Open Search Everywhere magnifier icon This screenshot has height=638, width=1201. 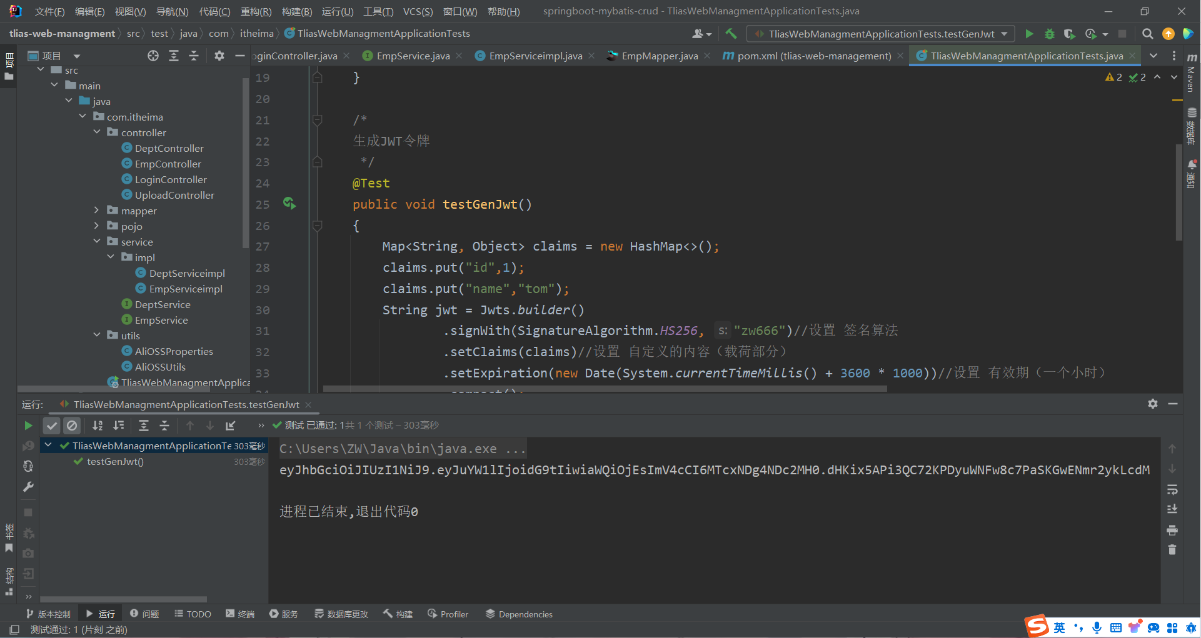click(x=1147, y=34)
